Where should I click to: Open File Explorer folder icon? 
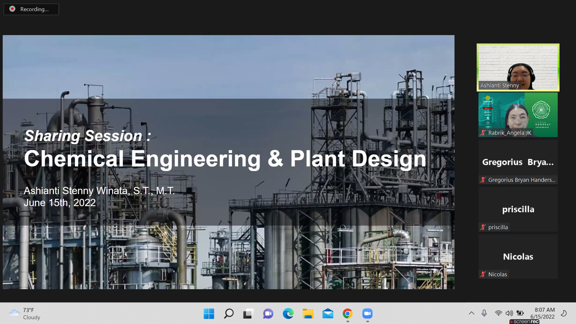click(308, 314)
